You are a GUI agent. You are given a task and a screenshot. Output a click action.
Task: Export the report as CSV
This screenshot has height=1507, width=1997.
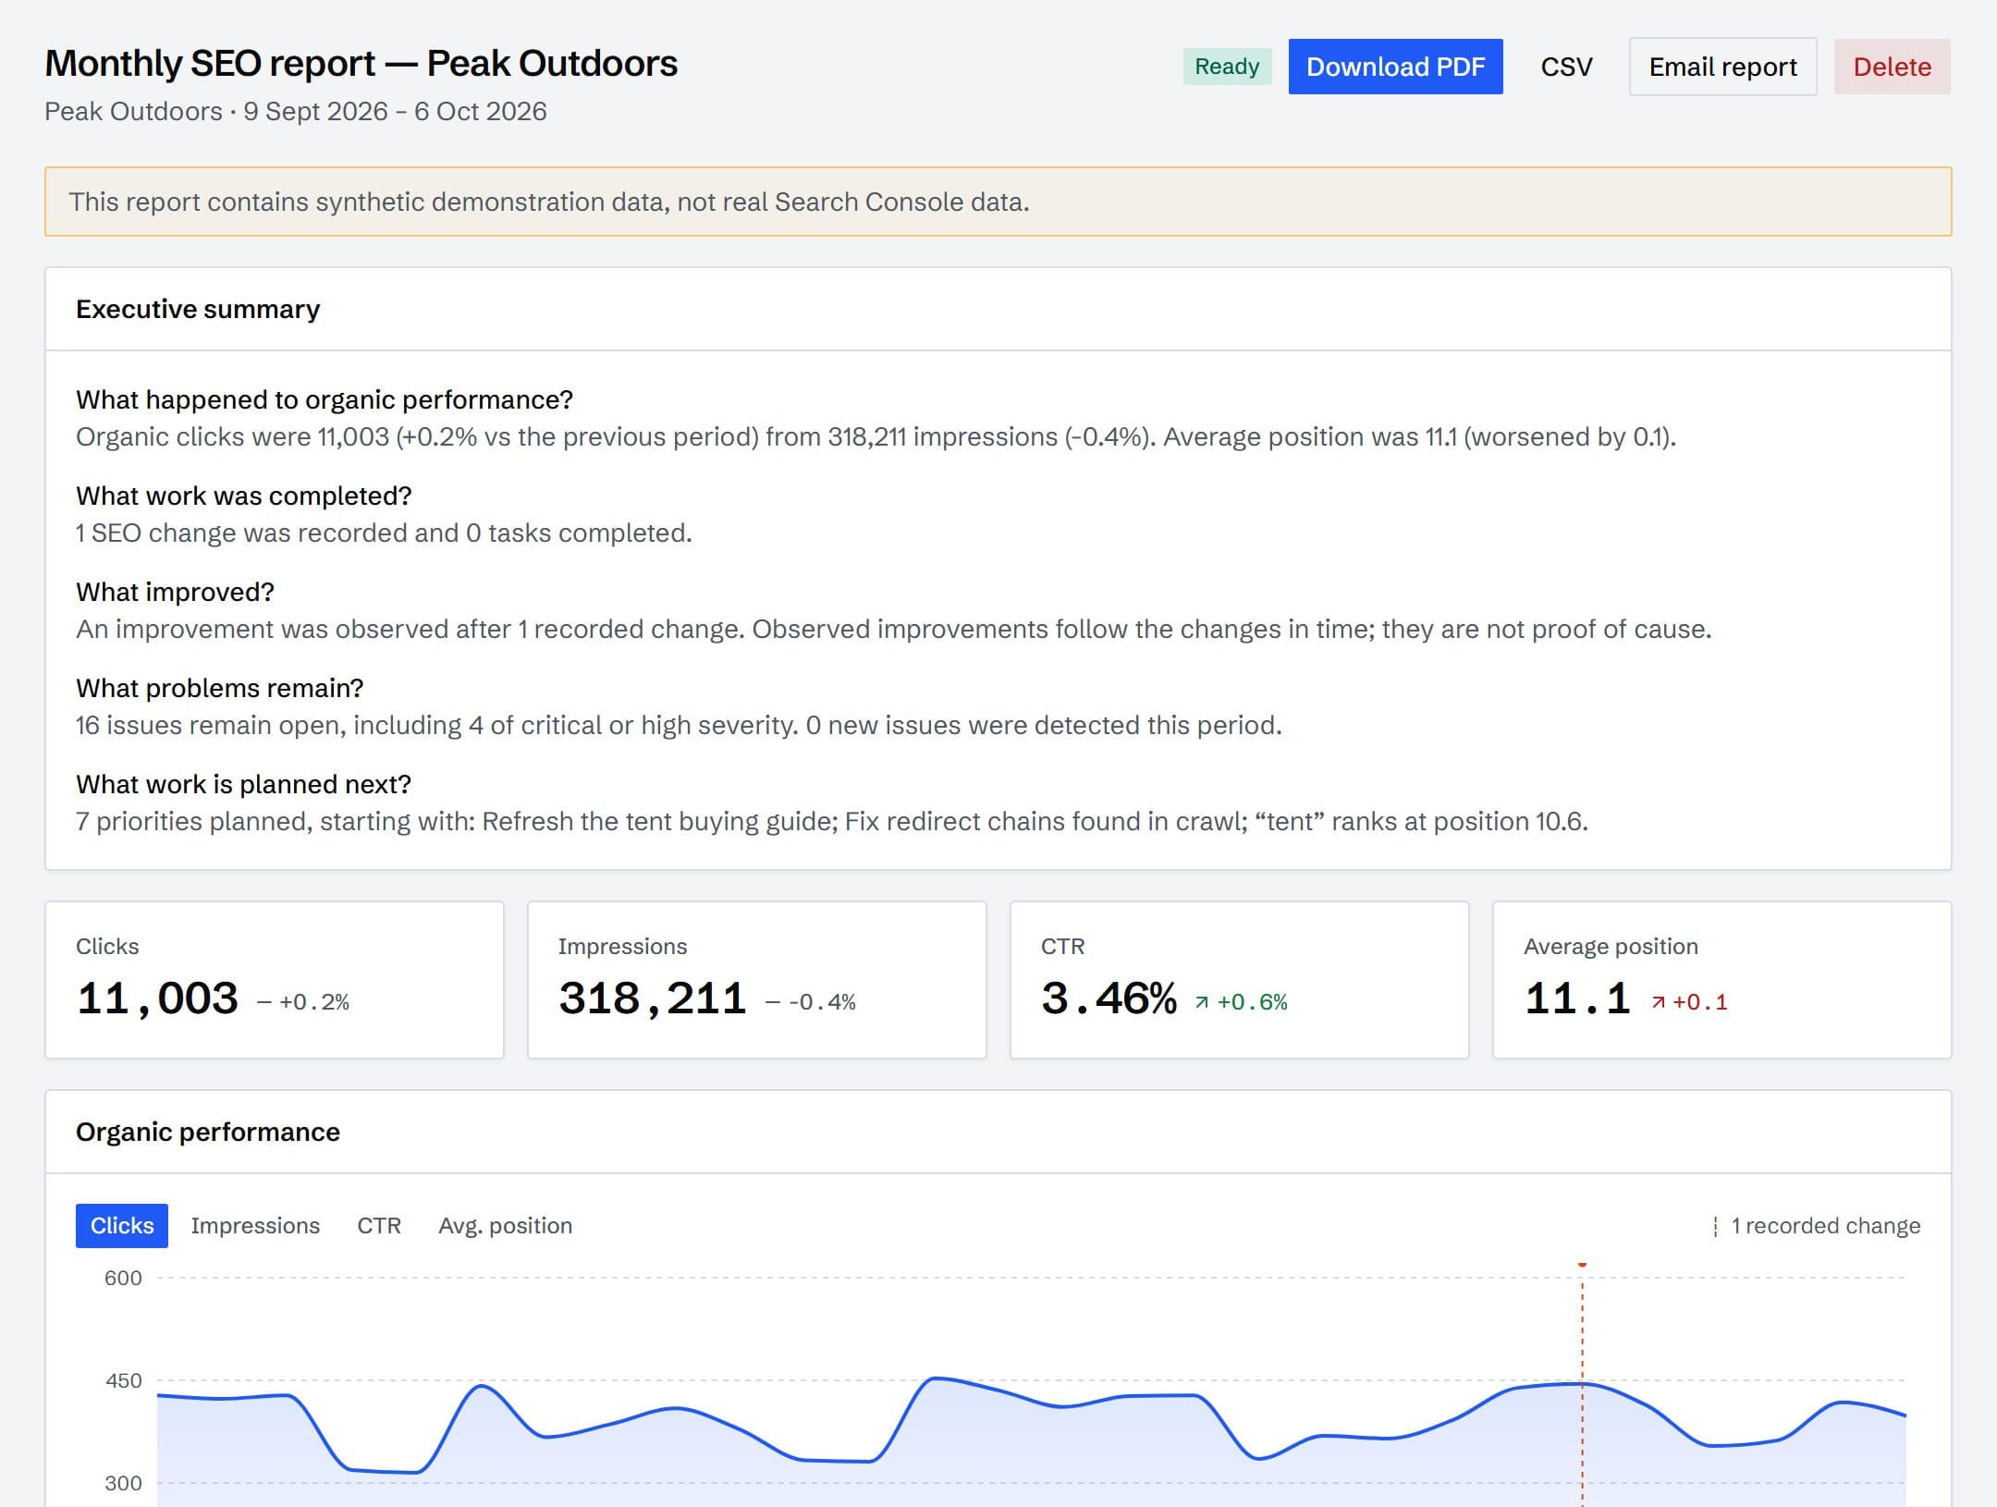[1566, 67]
